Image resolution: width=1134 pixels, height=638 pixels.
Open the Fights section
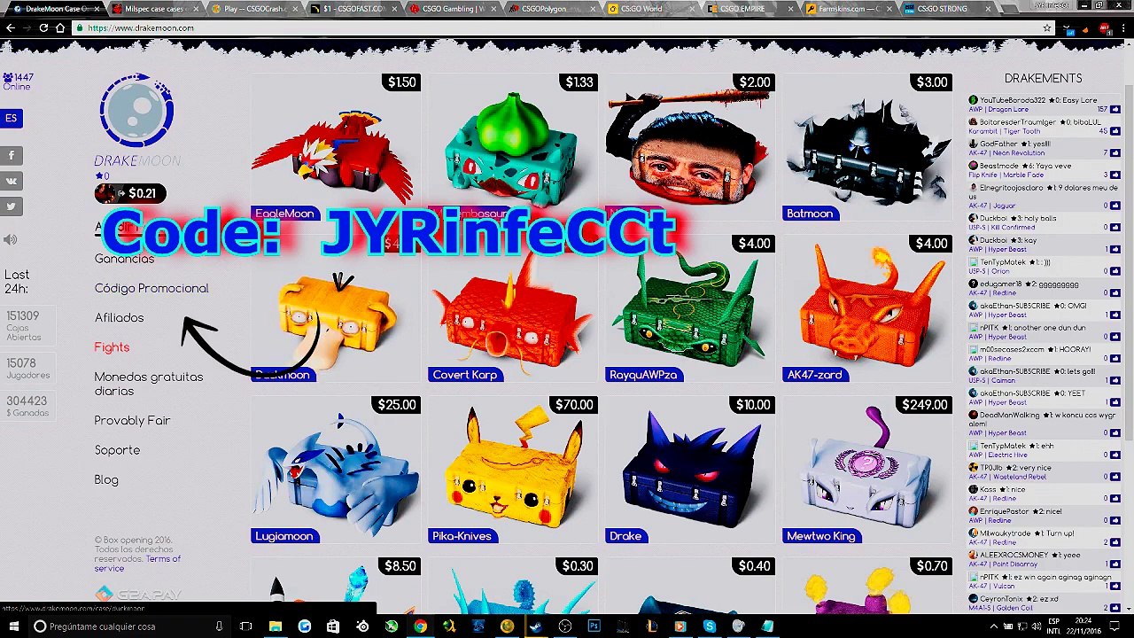coord(112,347)
